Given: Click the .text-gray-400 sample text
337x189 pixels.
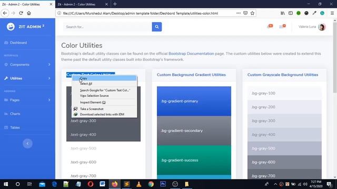Looking at the screenshot, I should [x=83, y=134].
